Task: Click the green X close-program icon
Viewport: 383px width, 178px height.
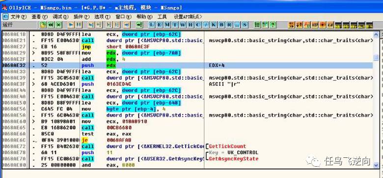Action: point(58,25)
